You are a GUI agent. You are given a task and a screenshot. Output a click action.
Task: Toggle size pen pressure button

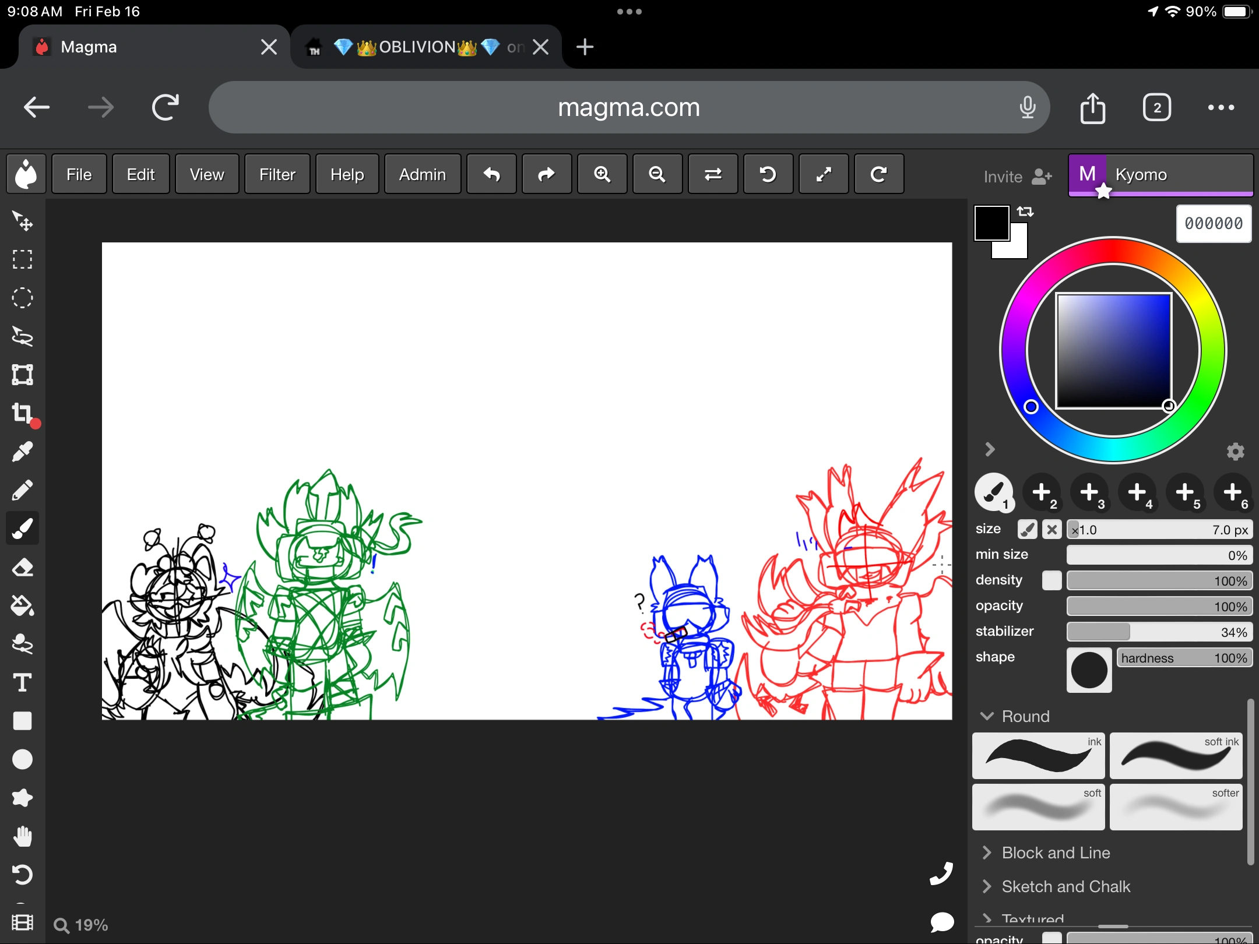(1027, 530)
